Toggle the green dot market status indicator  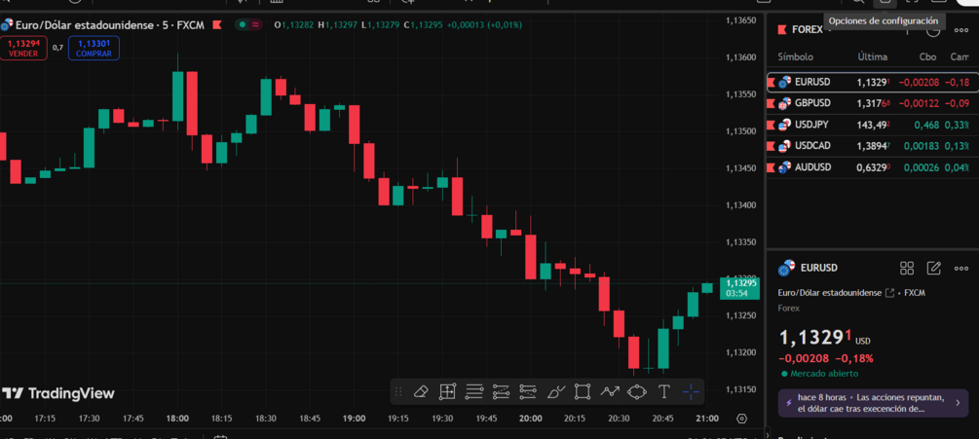pos(241,25)
